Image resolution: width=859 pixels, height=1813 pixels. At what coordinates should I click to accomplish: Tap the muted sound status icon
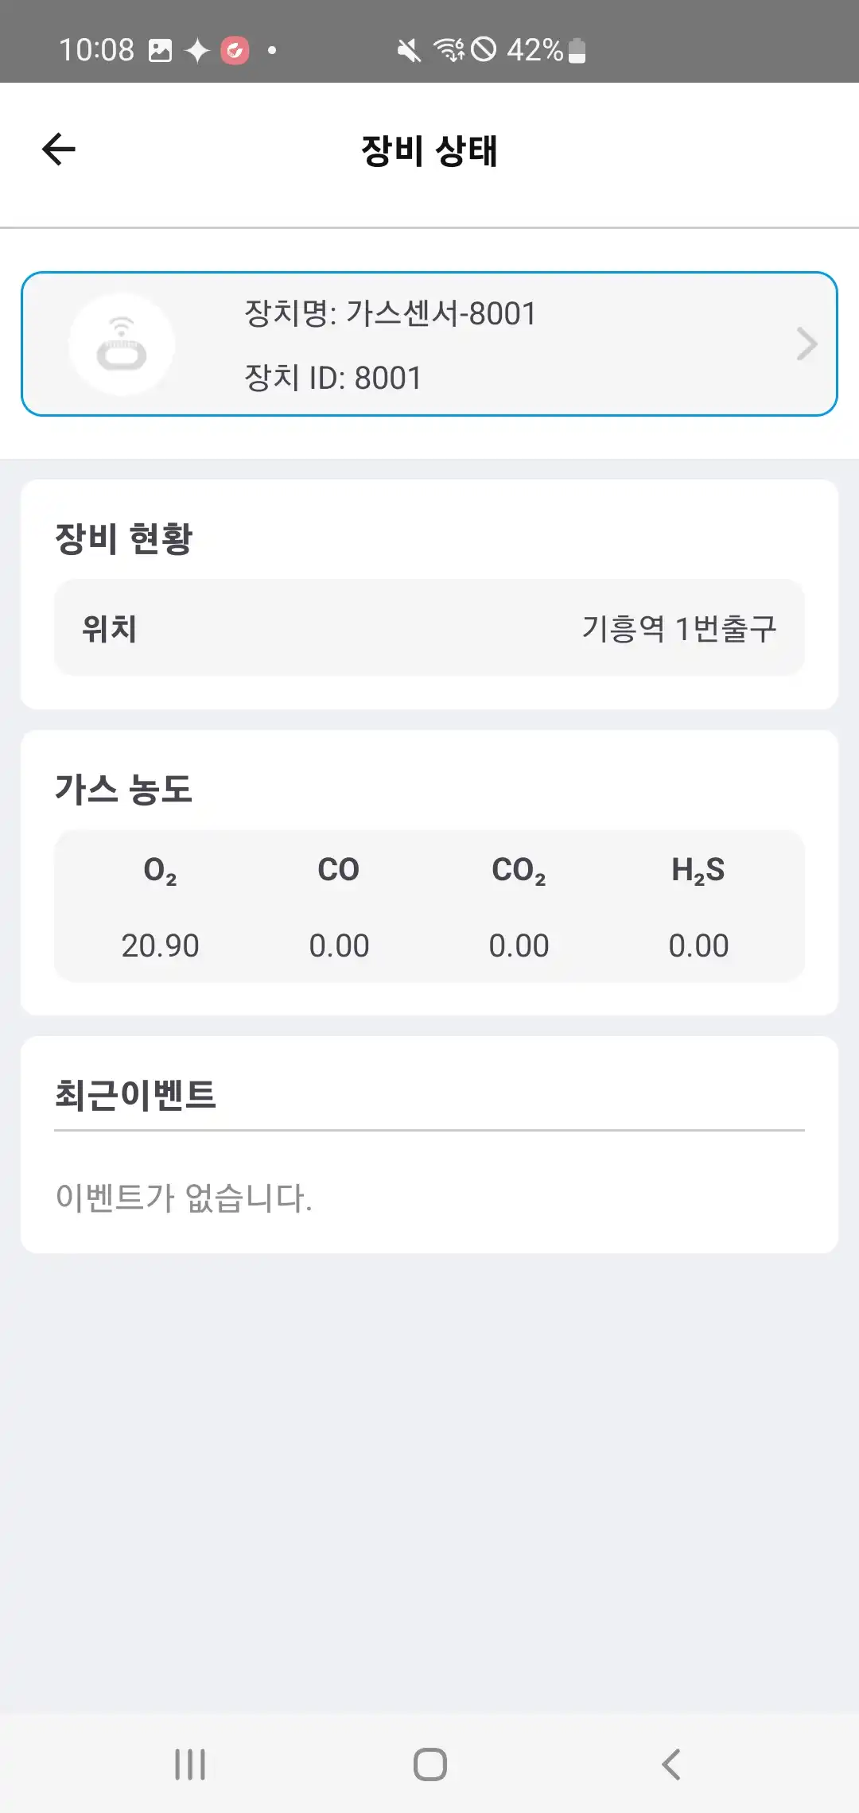coord(409,51)
